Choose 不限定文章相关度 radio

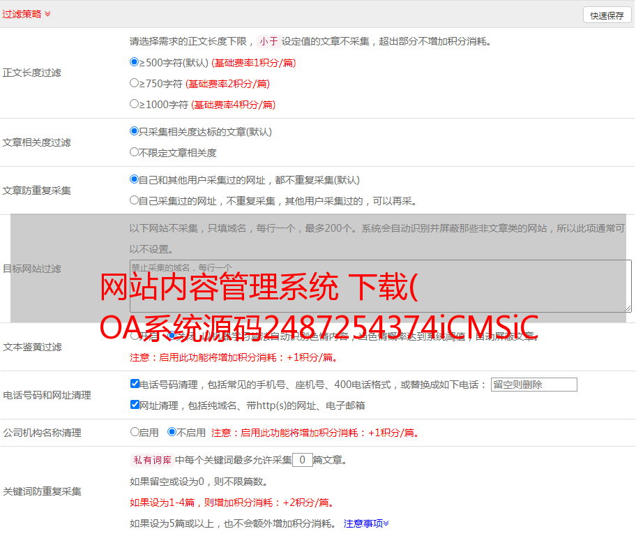click(x=134, y=152)
